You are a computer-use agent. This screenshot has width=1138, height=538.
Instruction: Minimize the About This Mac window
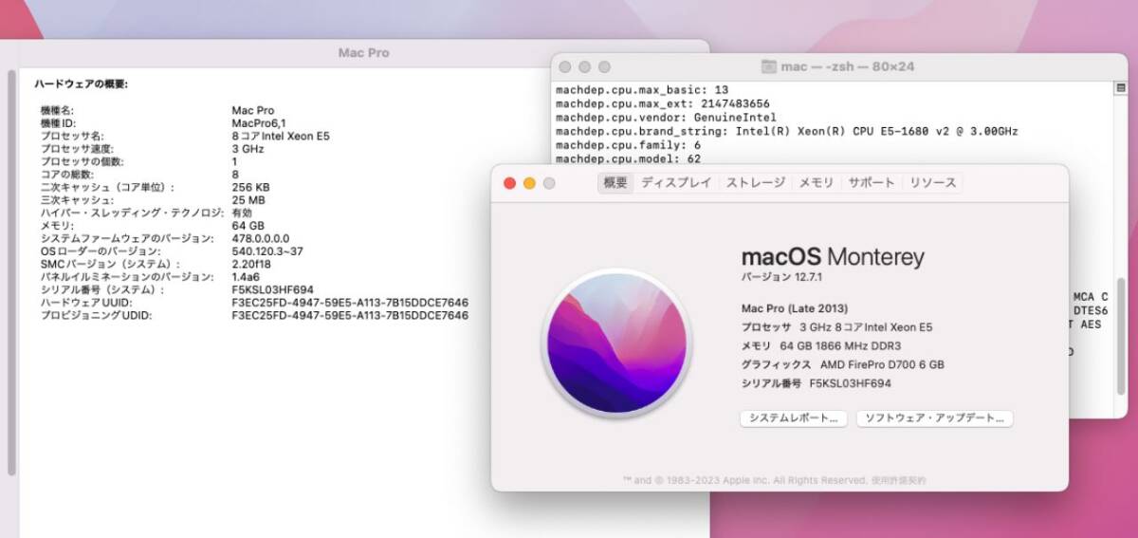tap(529, 183)
